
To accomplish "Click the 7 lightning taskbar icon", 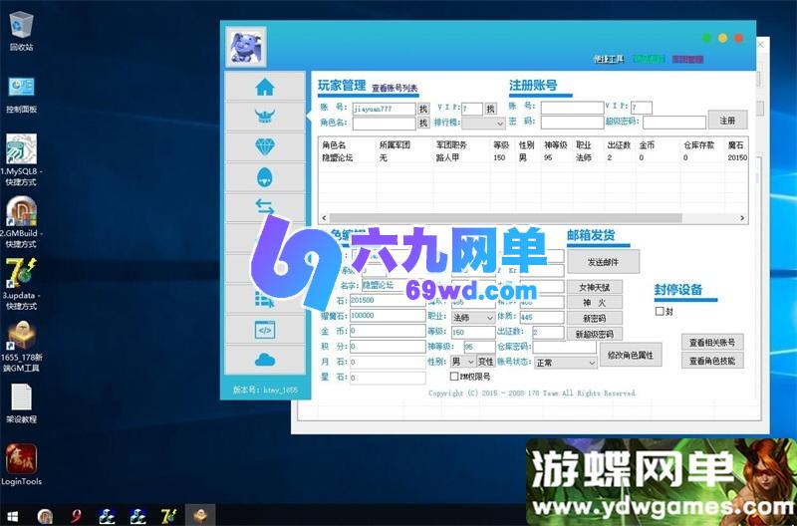I will pos(168,516).
